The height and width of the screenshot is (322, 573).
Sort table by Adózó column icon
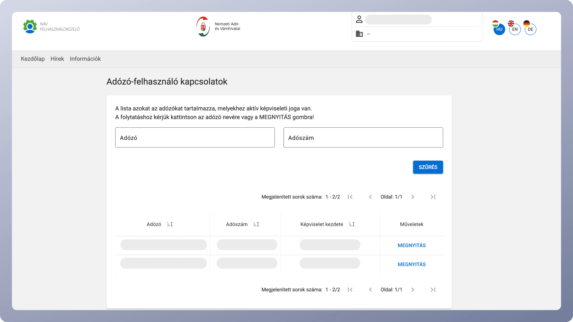click(x=170, y=224)
